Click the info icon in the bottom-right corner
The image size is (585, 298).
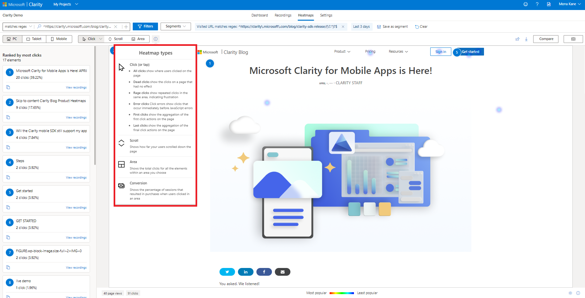click(x=578, y=293)
